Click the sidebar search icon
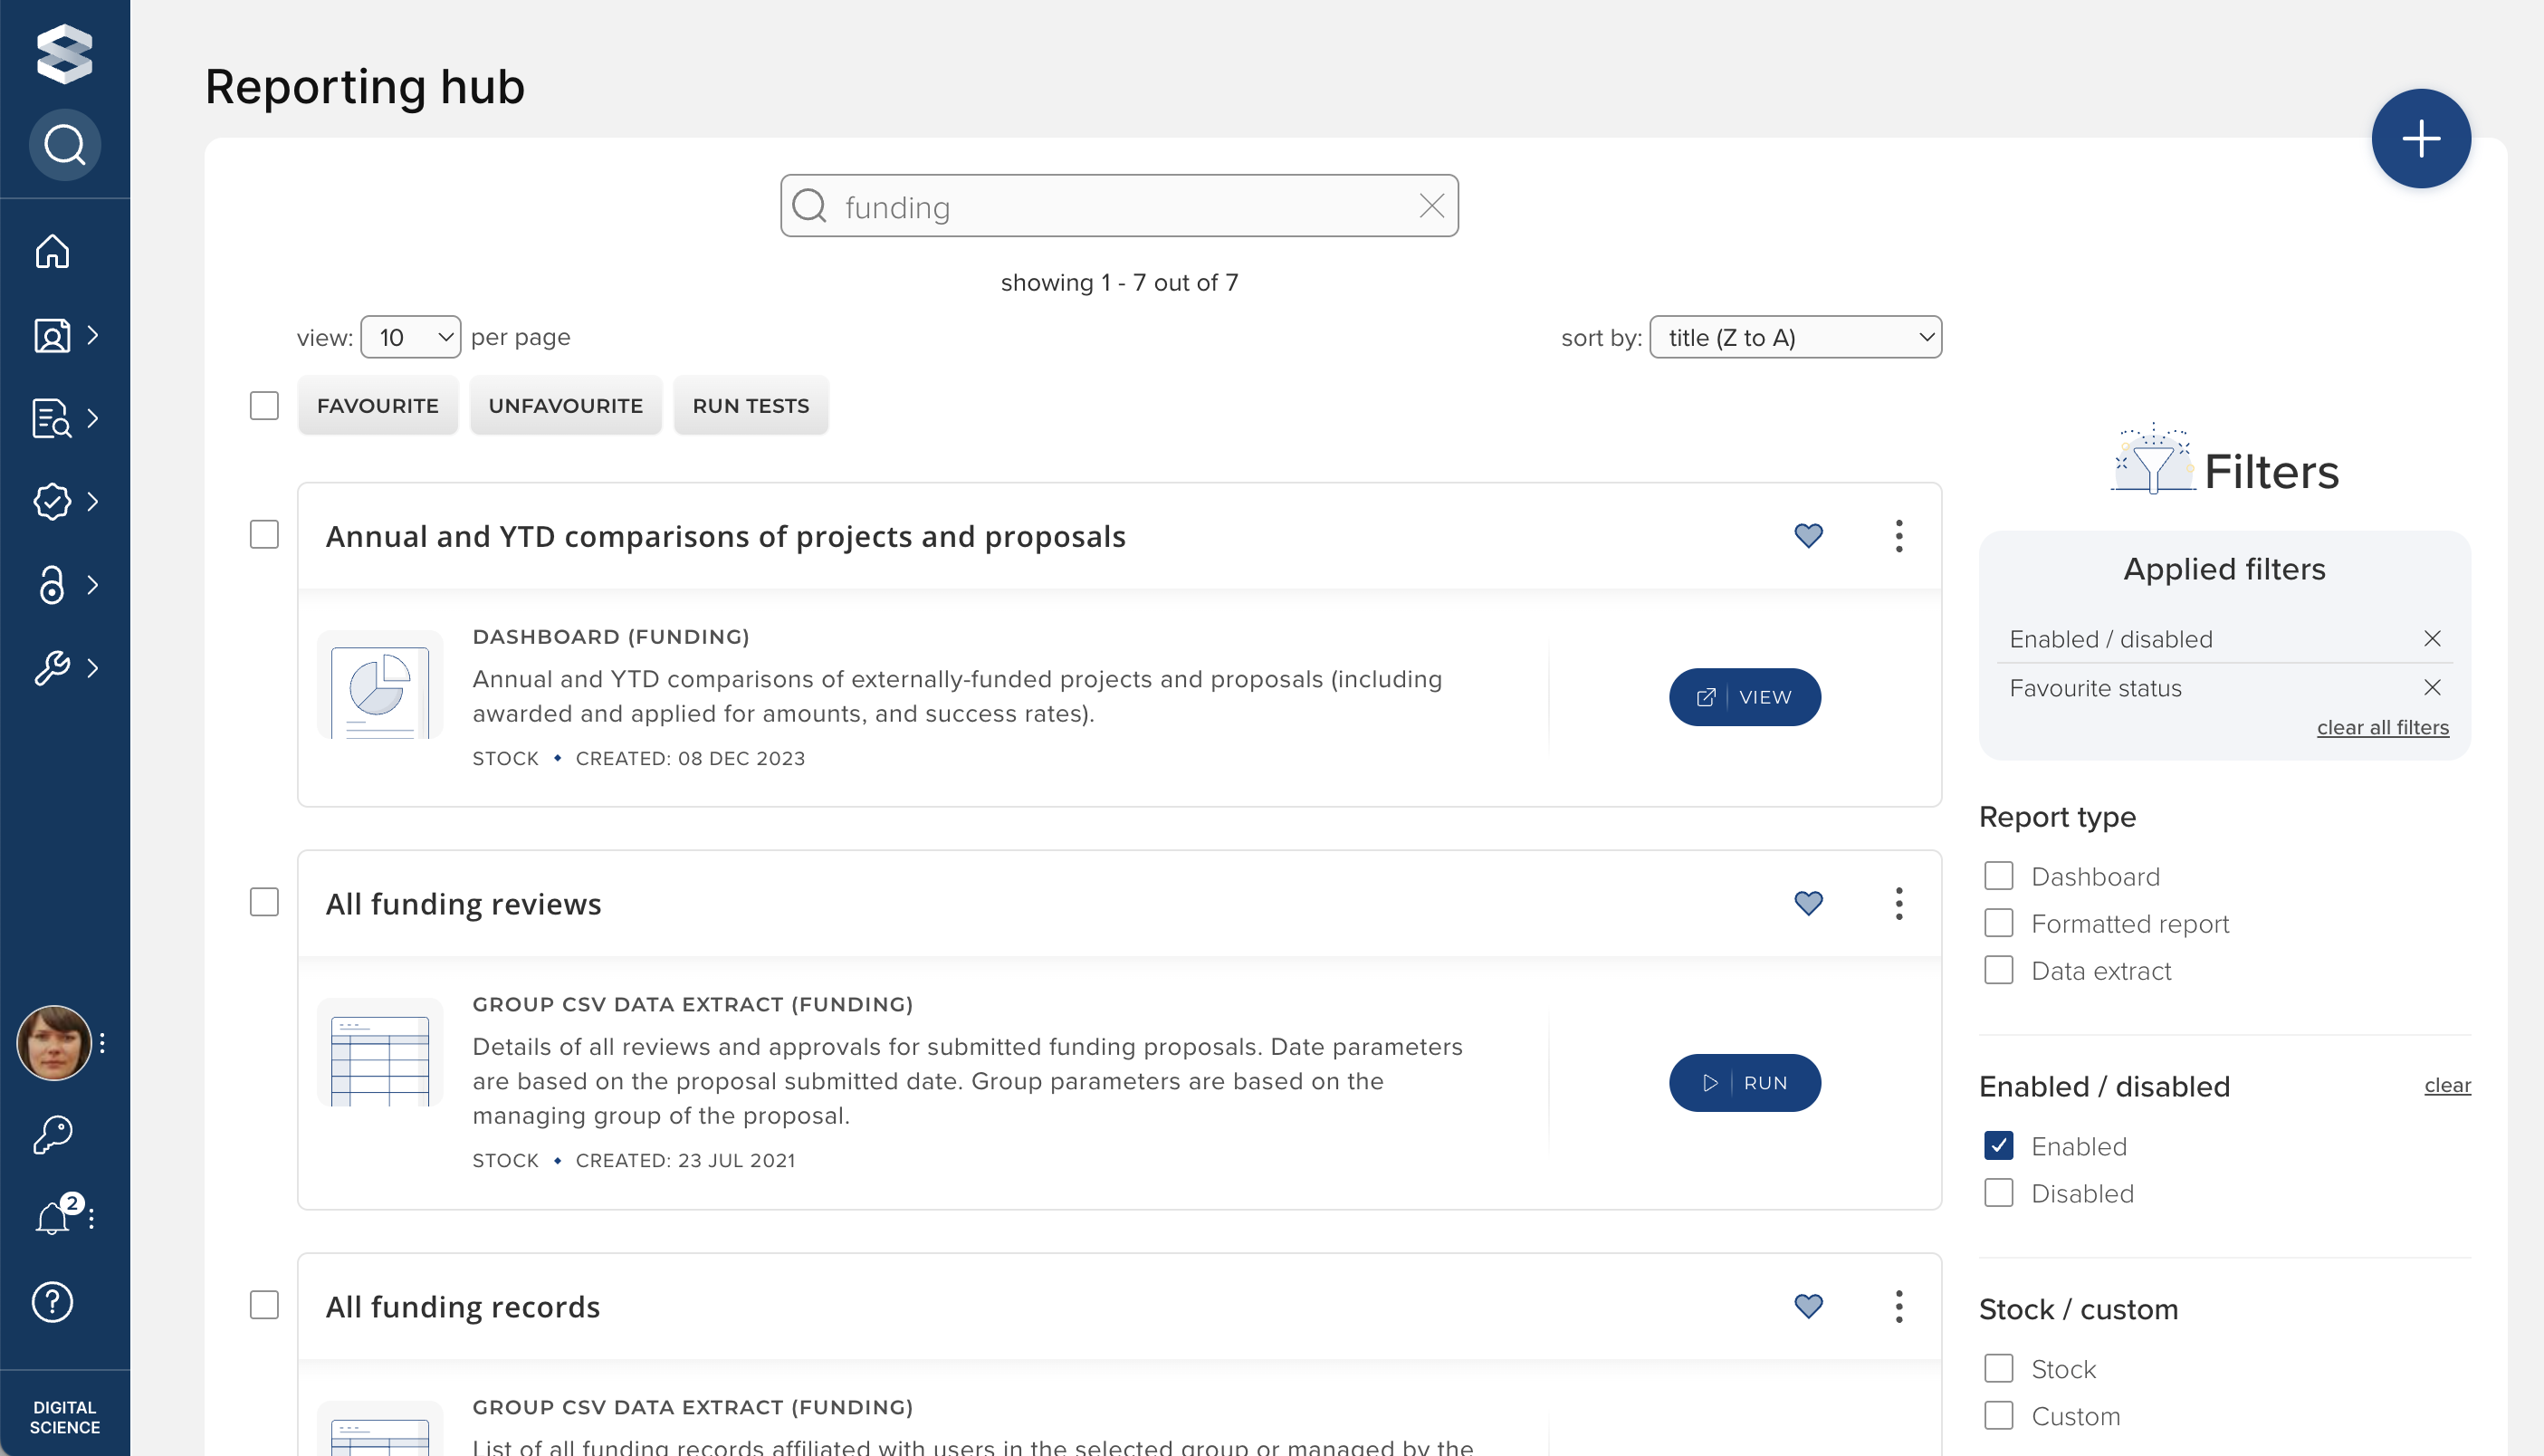The image size is (2544, 1456). click(64, 145)
